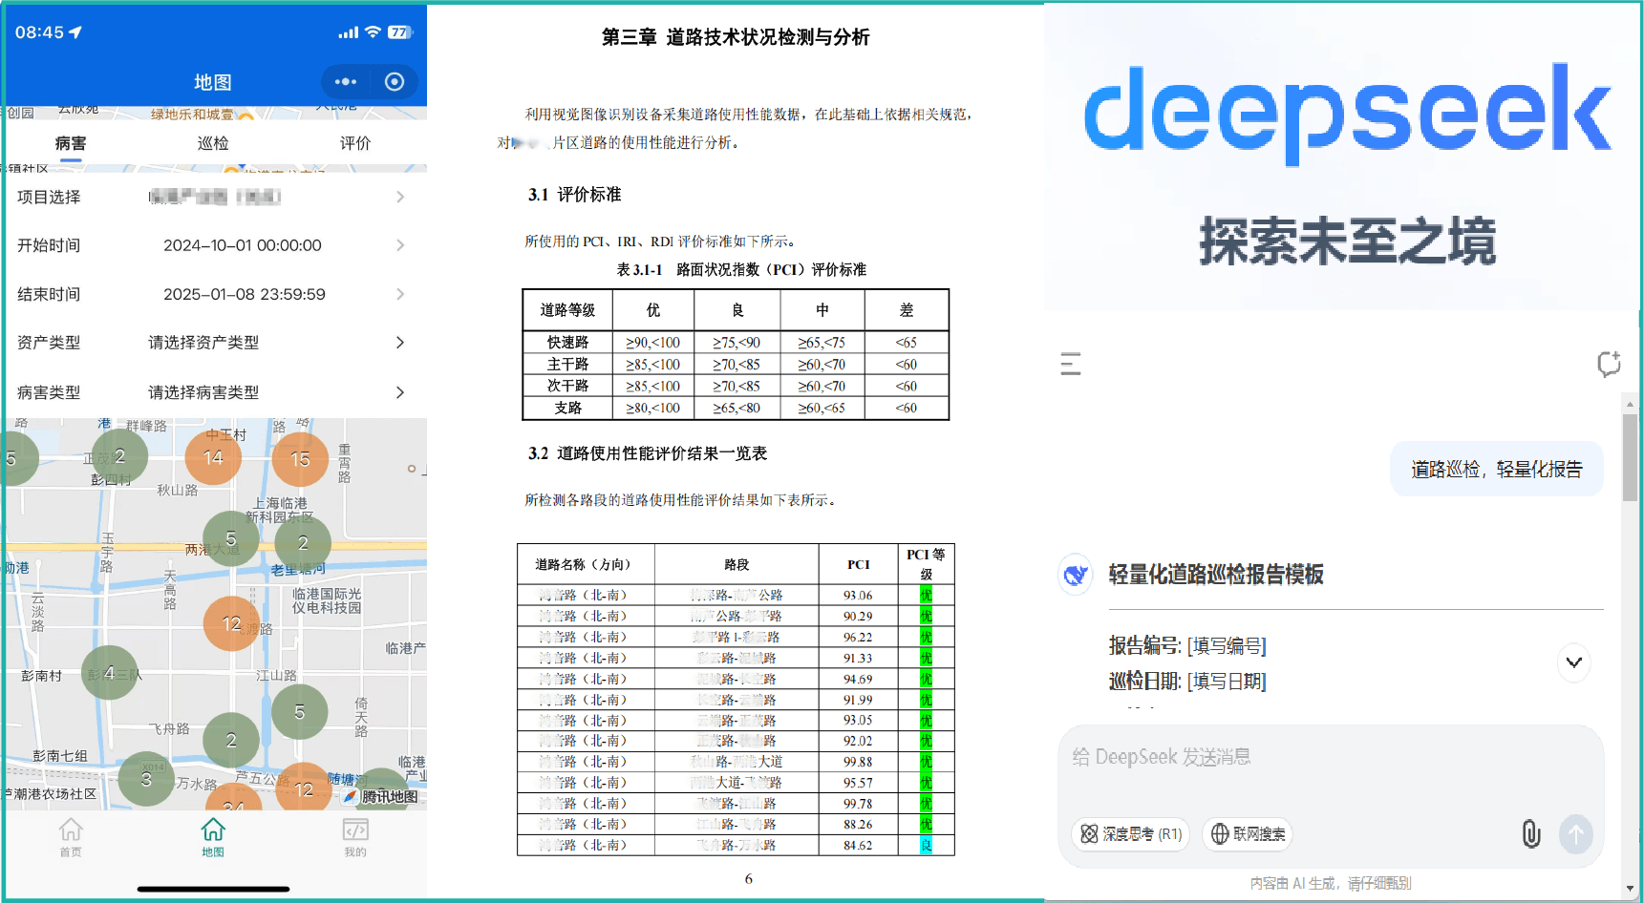
Task: Click the 巡检日期: [填写日期] line
Action: point(1187,682)
